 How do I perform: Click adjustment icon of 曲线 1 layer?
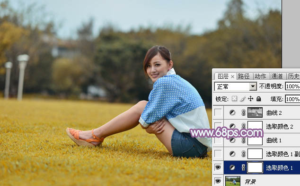pyautogui.click(x=232, y=140)
